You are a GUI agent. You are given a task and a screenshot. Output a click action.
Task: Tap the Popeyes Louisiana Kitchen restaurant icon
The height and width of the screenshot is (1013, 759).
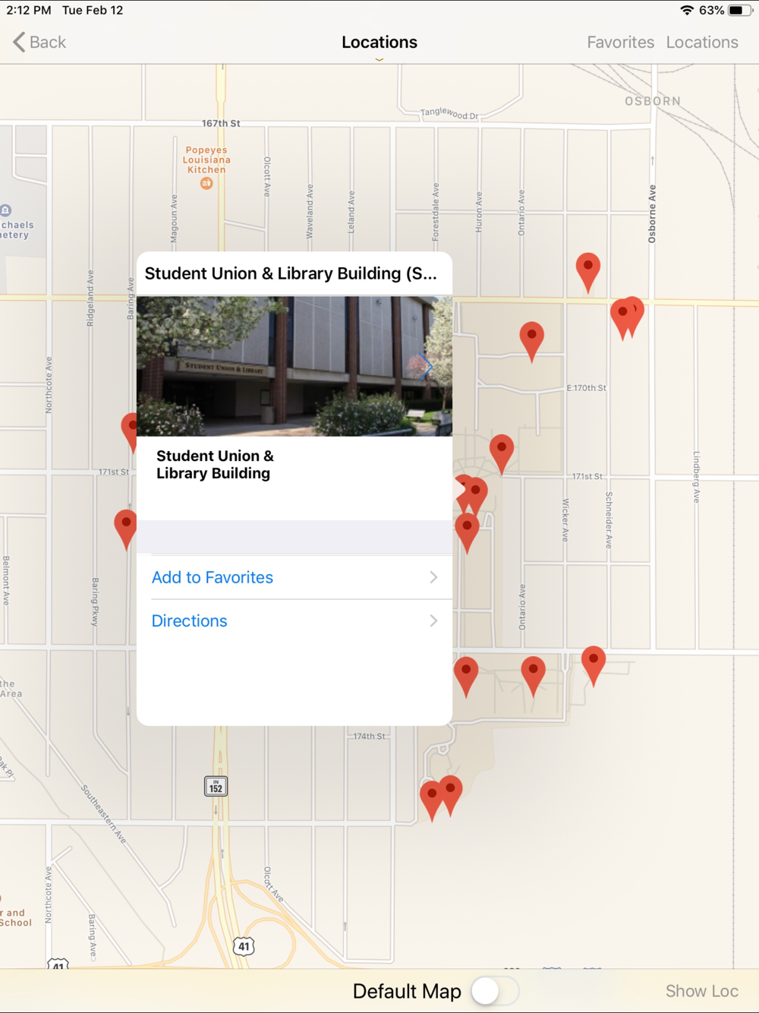(x=206, y=183)
